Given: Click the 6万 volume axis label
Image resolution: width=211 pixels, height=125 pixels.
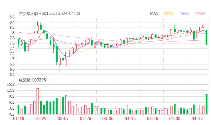Looking at the screenshot, I should point(12,102).
